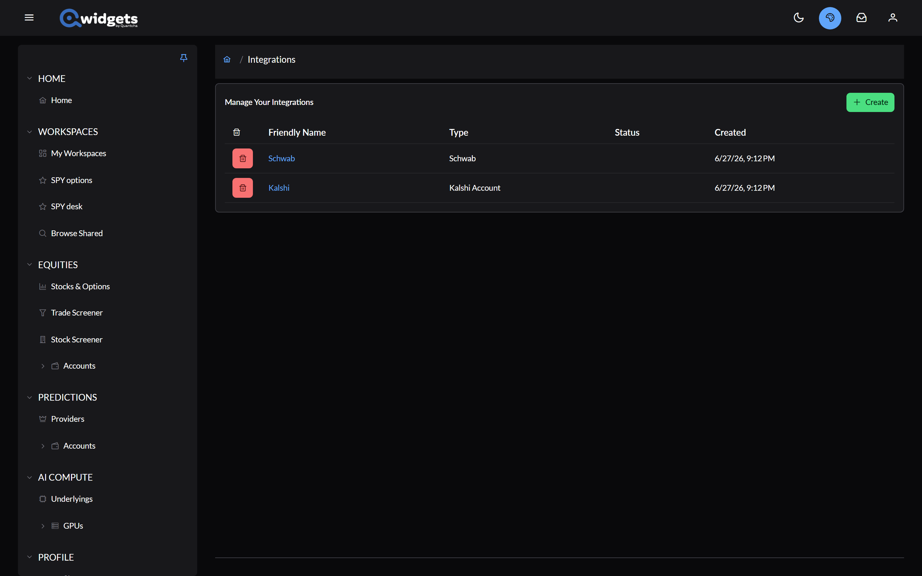This screenshot has width=922, height=576.
Task: Click the Friendly Name column header
Action: (297, 132)
